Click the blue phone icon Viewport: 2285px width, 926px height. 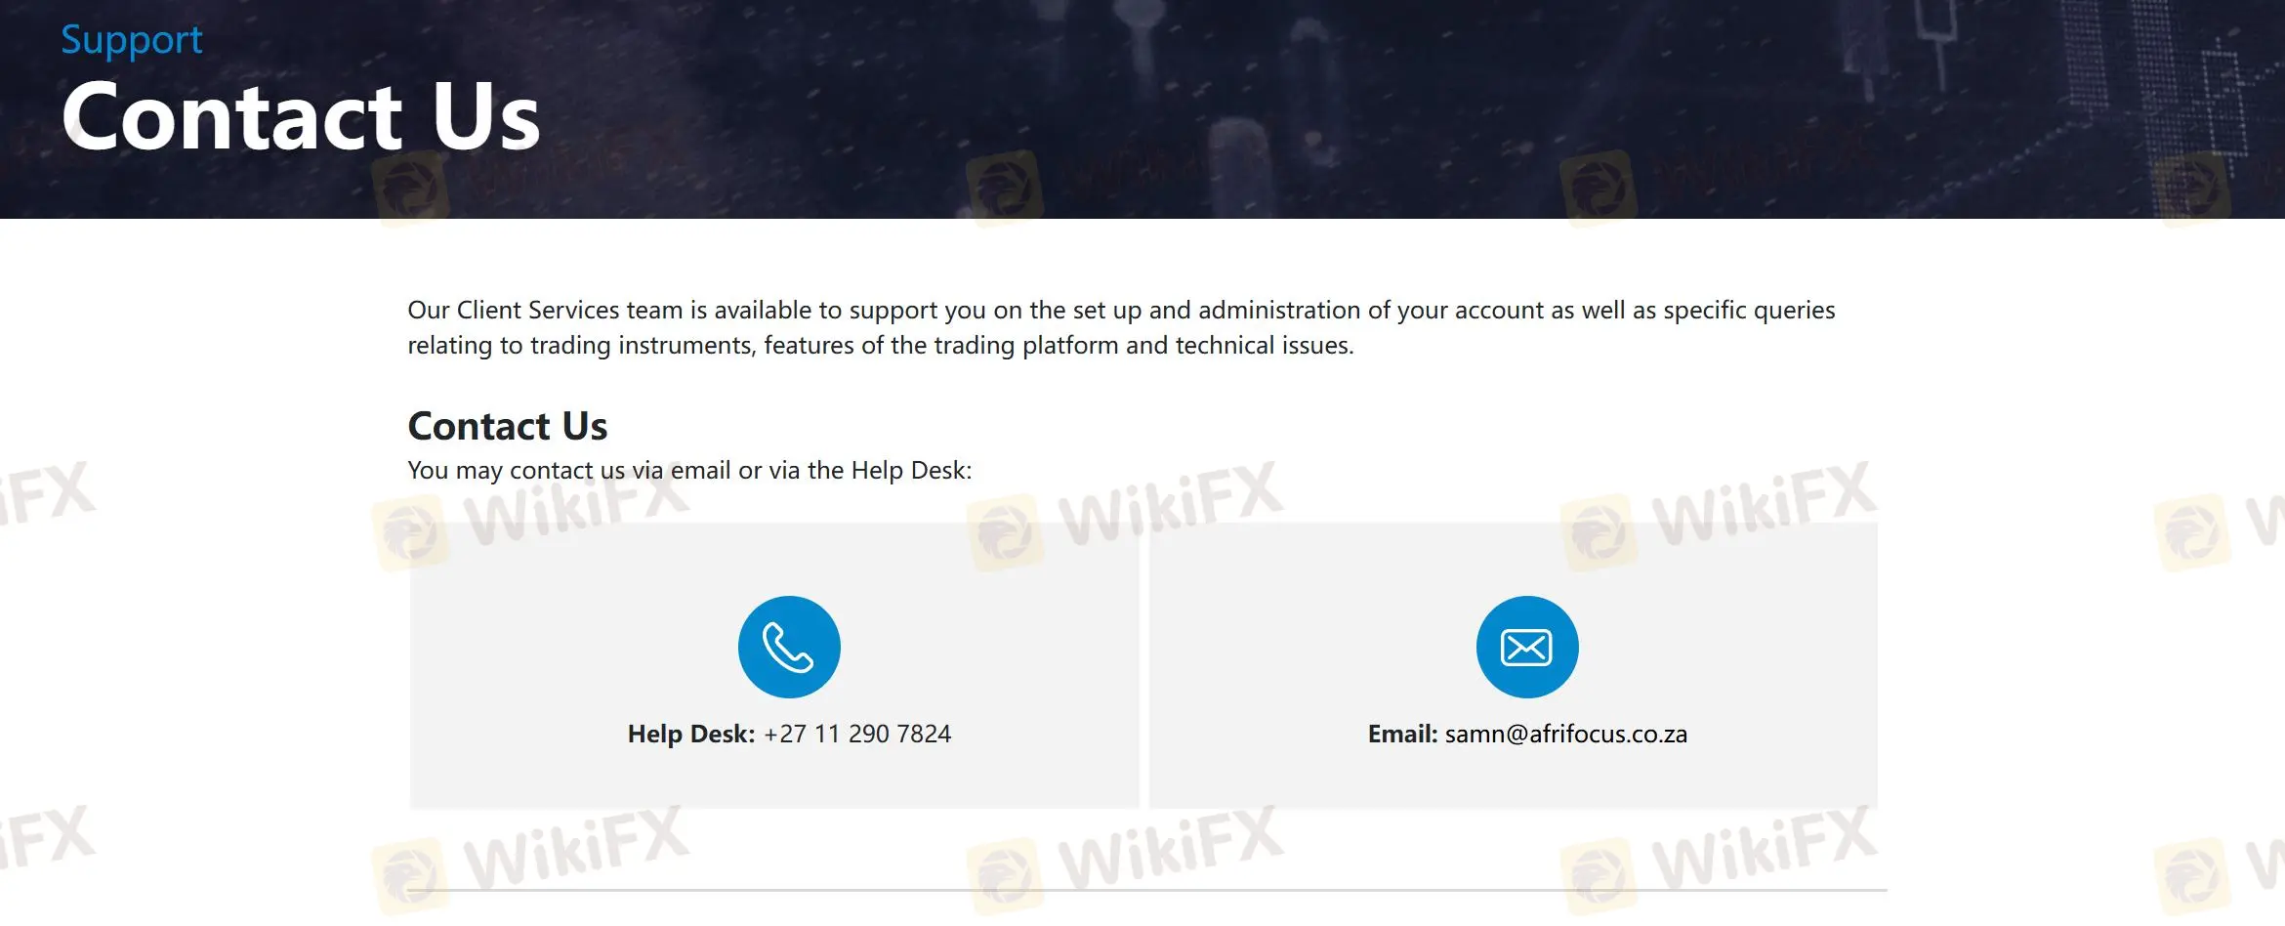(x=789, y=647)
